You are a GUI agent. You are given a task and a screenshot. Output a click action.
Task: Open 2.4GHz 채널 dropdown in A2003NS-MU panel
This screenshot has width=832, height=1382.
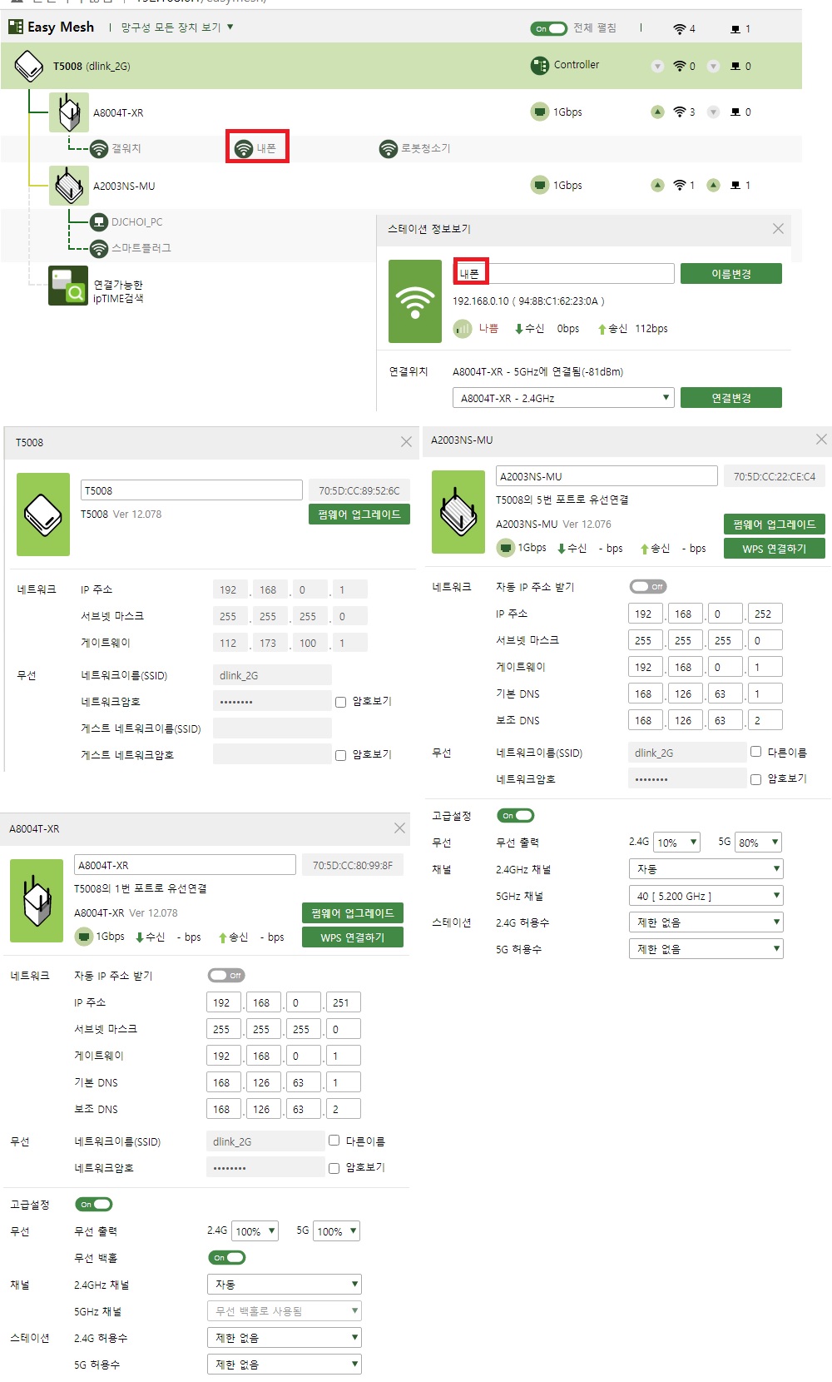click(706, 869)
